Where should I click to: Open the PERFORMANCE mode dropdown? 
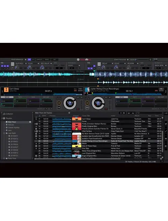coord(18,60)
